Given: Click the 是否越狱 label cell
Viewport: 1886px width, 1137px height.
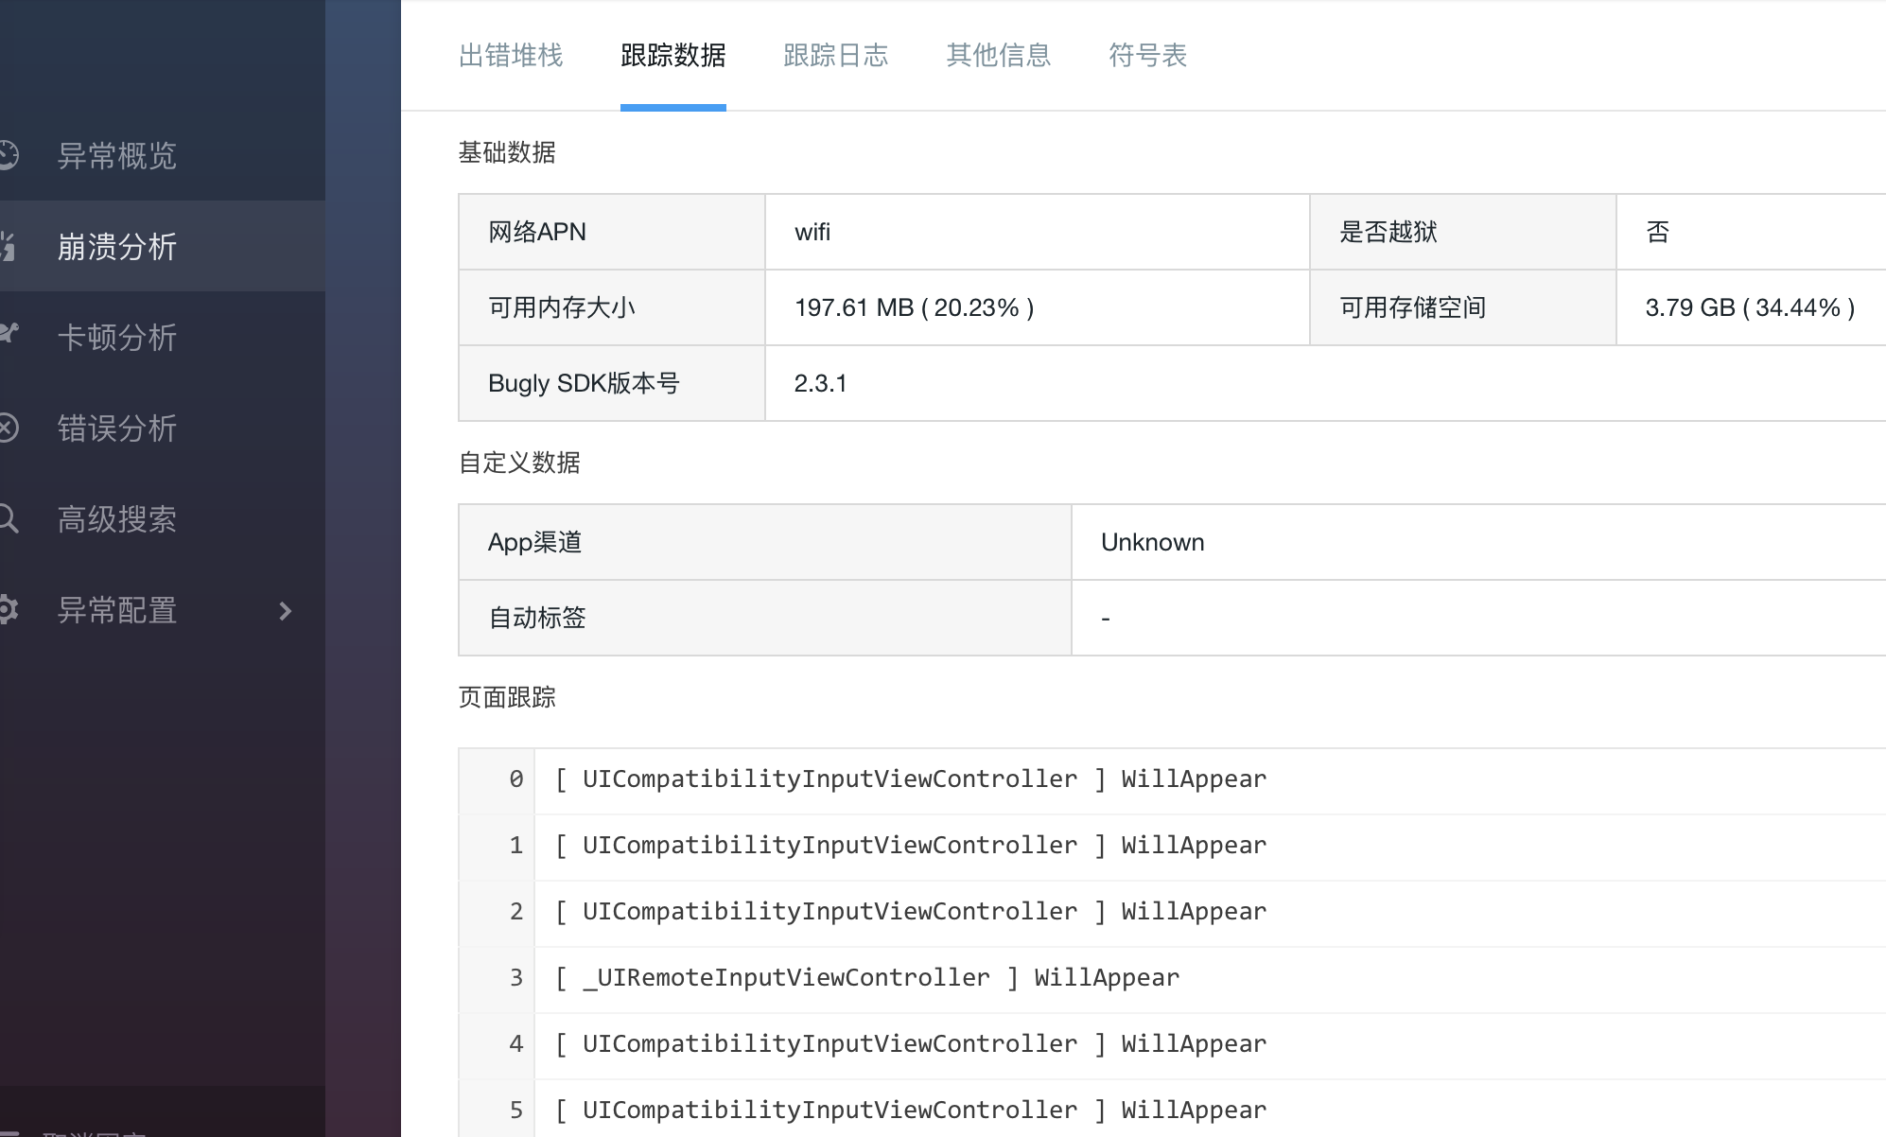Looking at the screenshot, I should point(1463,232).
